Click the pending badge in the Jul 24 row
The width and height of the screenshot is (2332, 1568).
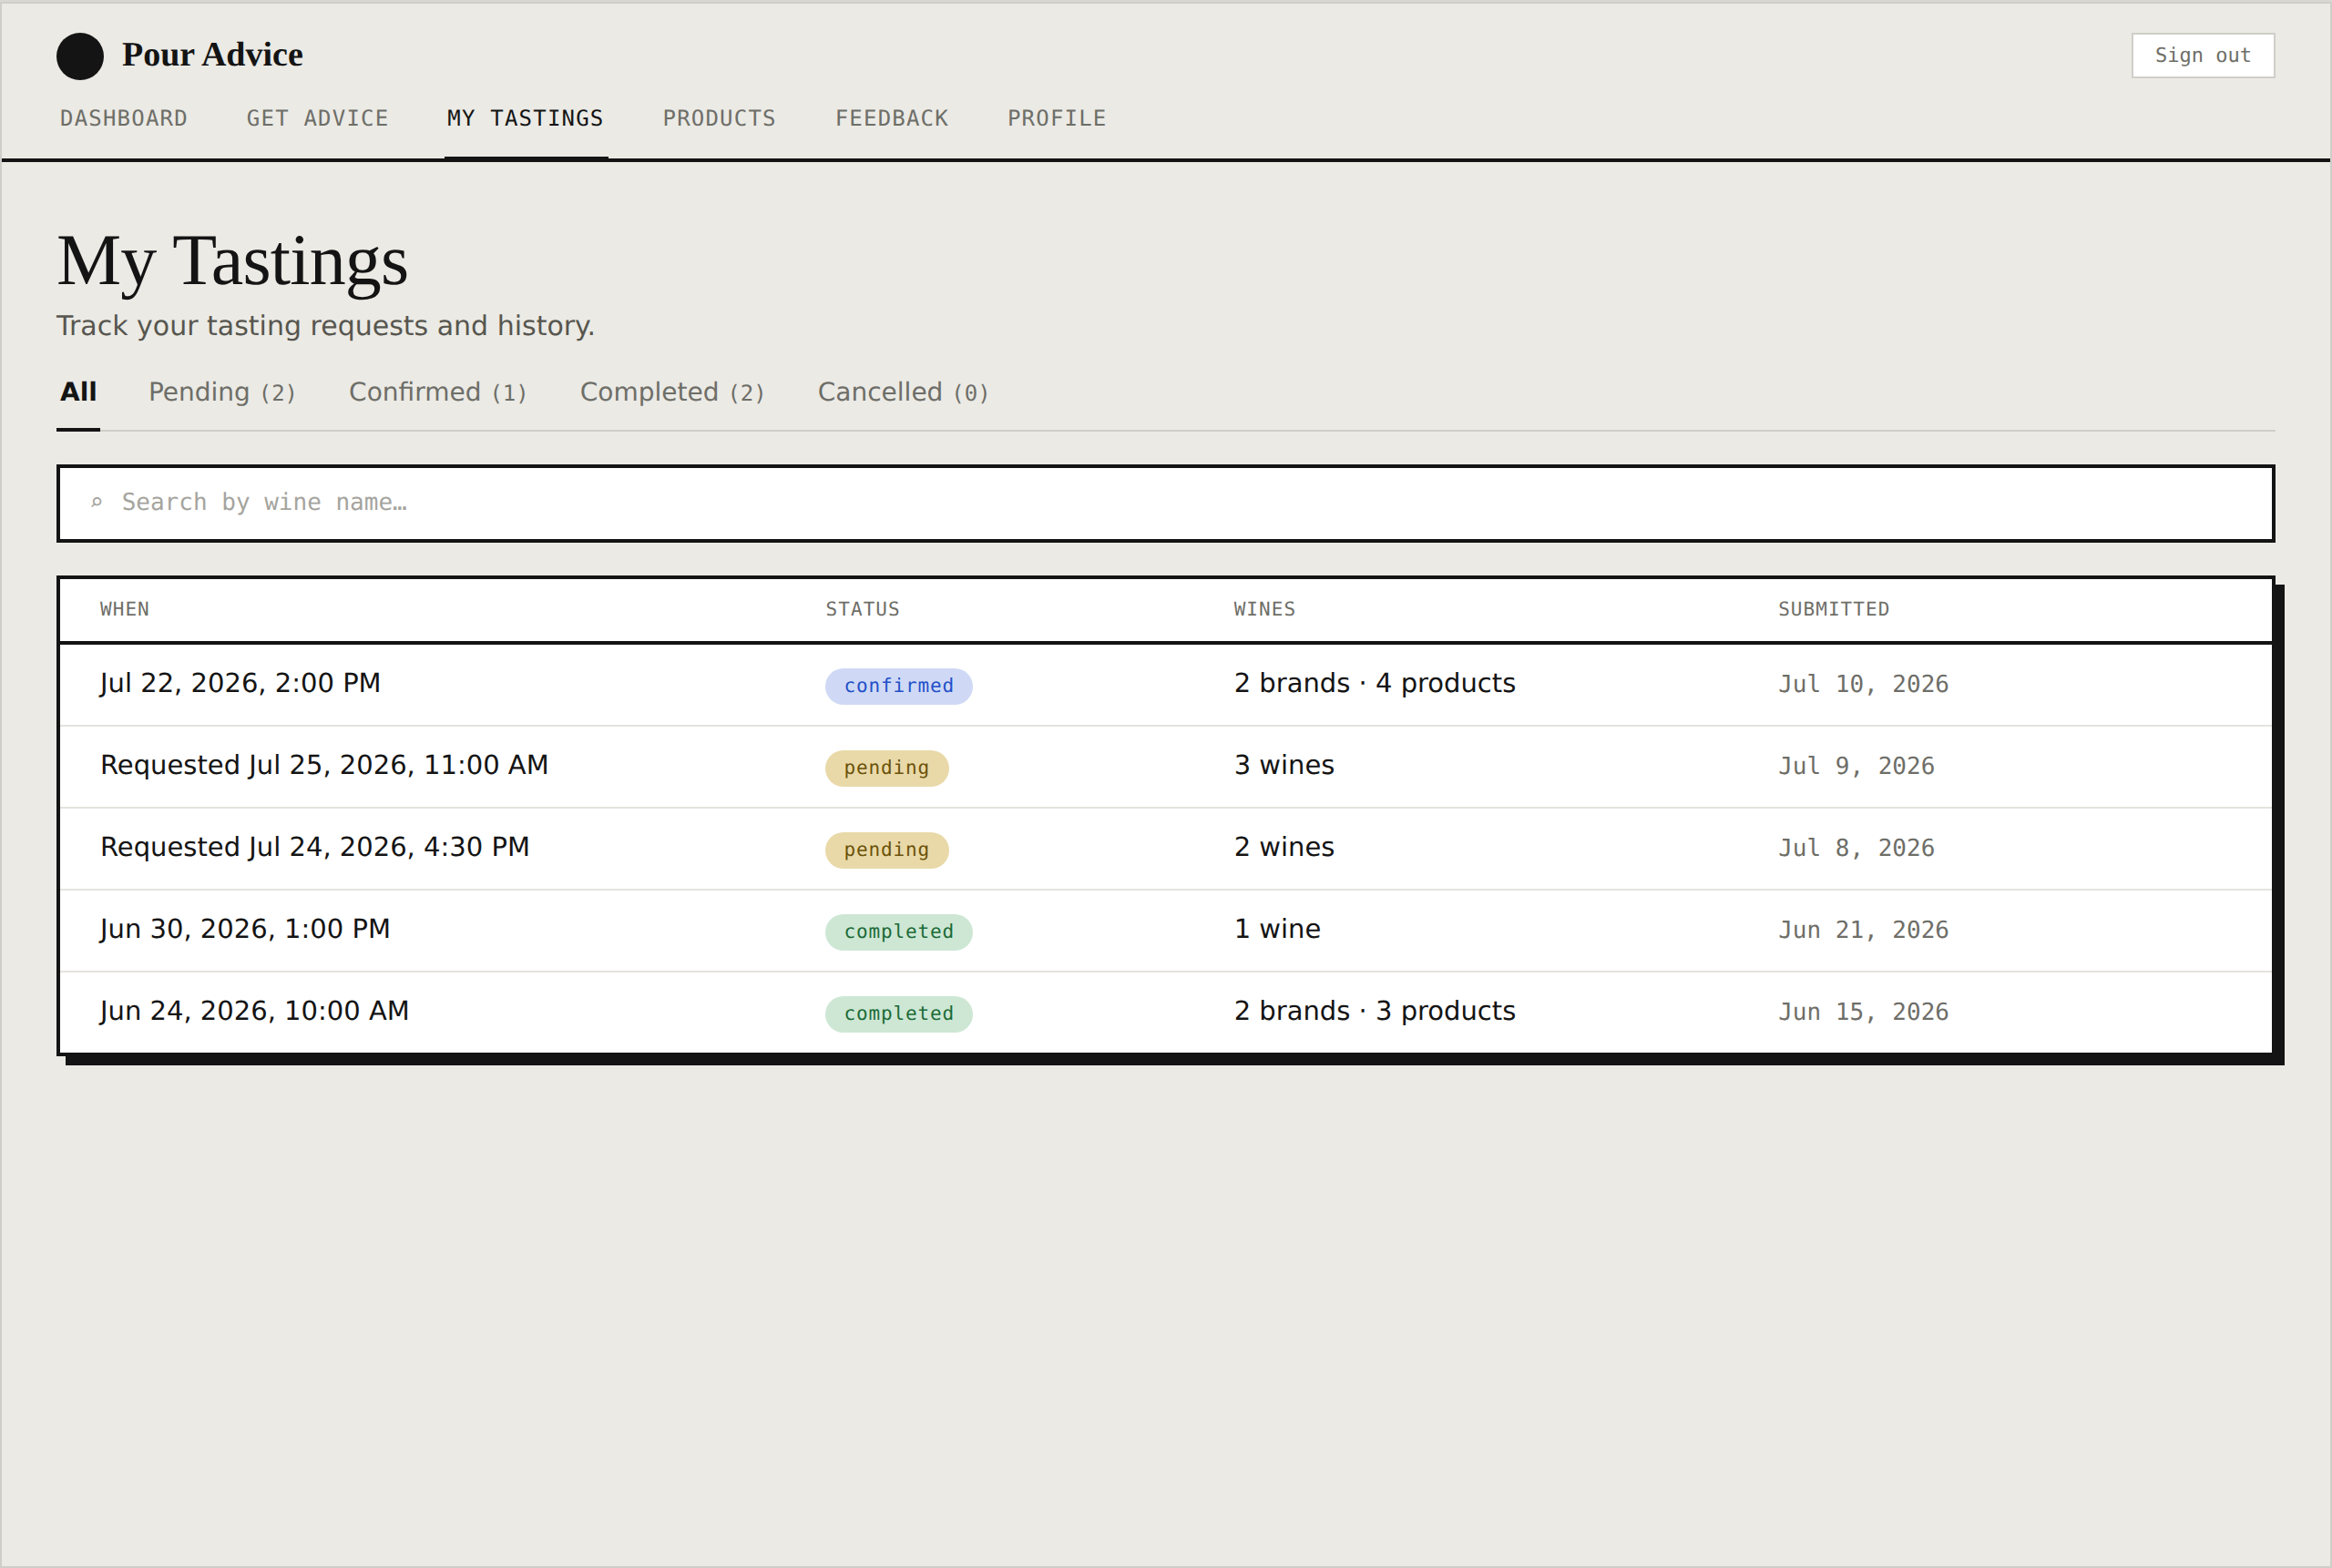tap(886, 850)
